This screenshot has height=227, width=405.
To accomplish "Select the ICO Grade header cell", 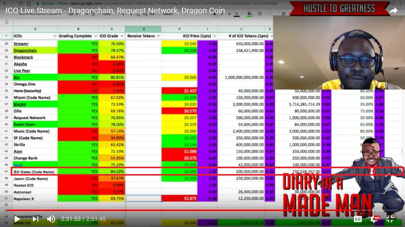I will coord(112,36).
